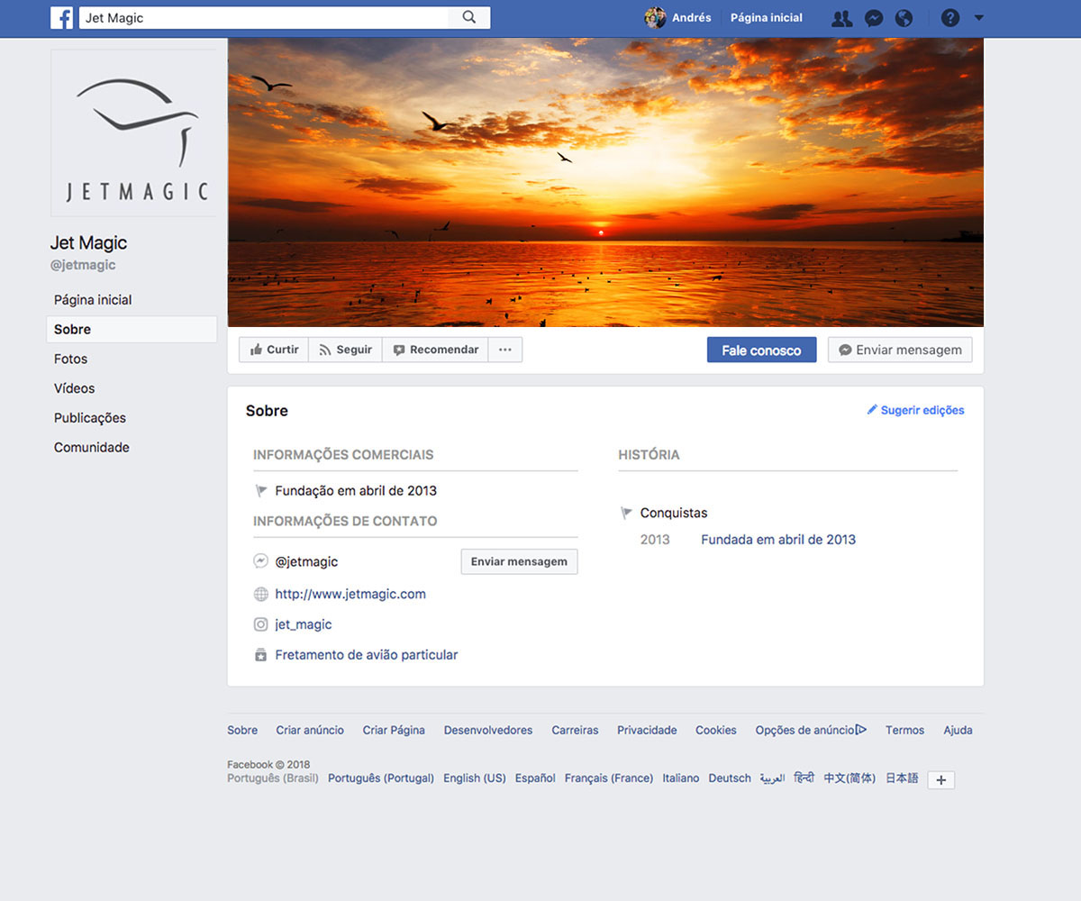The width and height of the screenshot is (1081, 901).
Task: Open the Messenger chat icon
Action: [x=873, y=17]
